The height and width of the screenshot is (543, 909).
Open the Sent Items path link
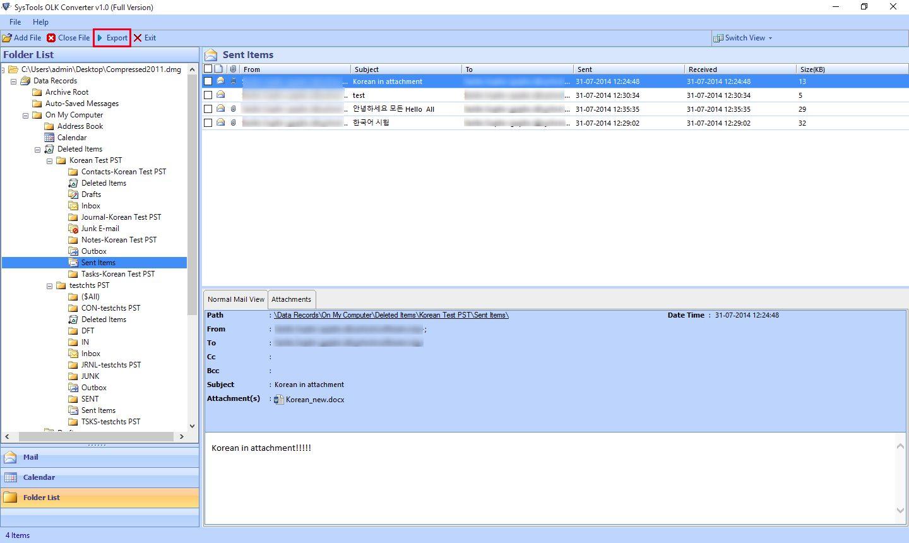[x=391, y=315]
